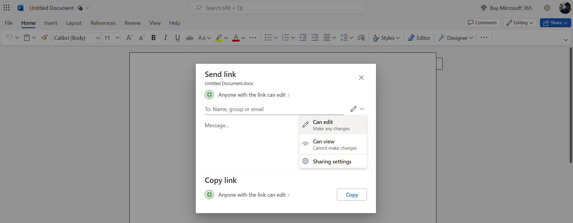The height and width of the screenshot is (223, 573).
Task: Click the Format Painter icon
Action: 44,38
